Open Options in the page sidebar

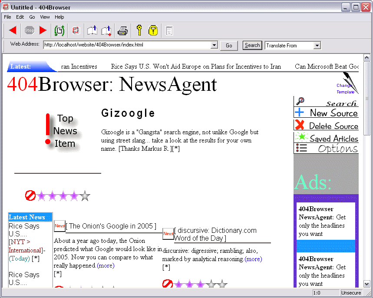tap(326, 148)
